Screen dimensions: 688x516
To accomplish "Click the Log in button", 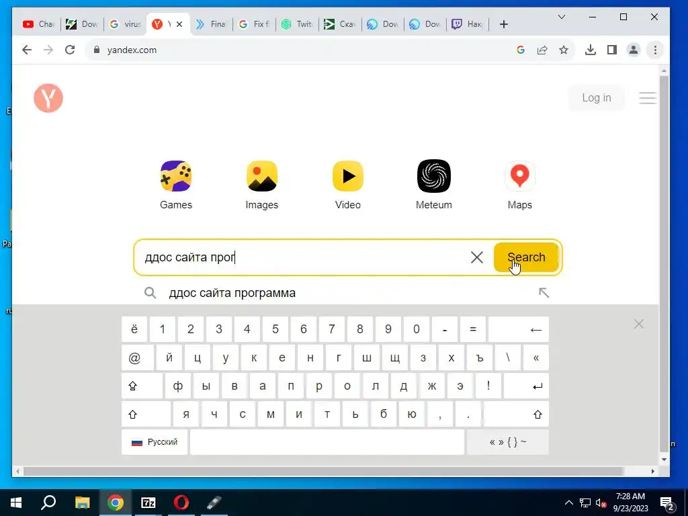I will click(597, 98).
